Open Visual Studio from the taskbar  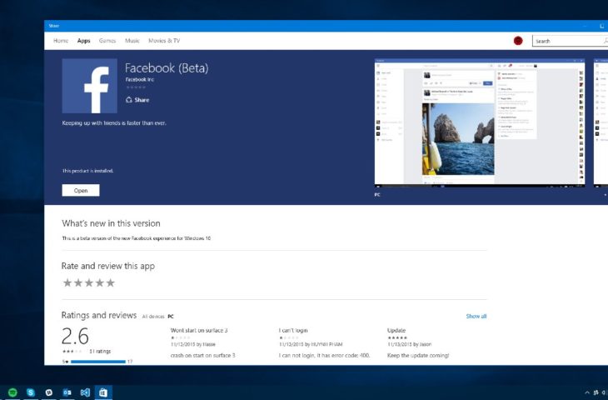[85, 392]
